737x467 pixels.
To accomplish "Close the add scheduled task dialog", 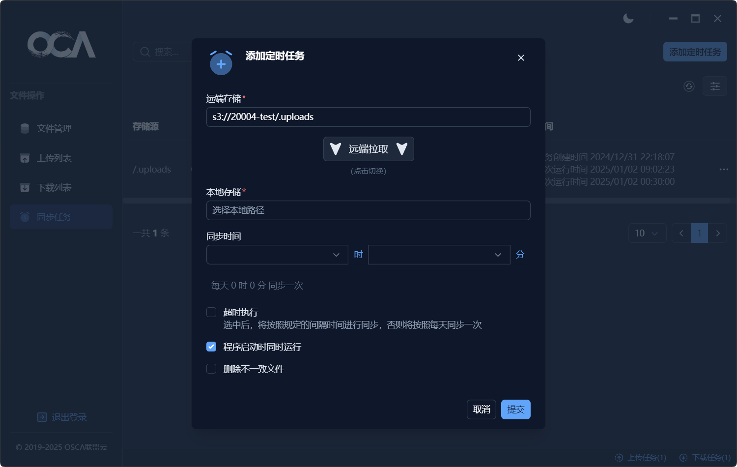I will click(x=521, y=58).
